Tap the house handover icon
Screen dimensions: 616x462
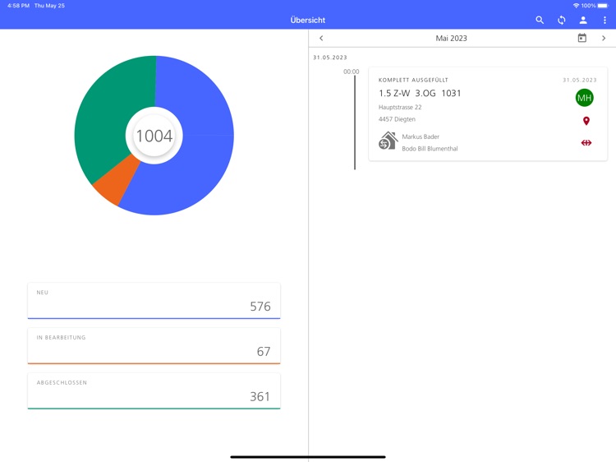pos(388,141)
